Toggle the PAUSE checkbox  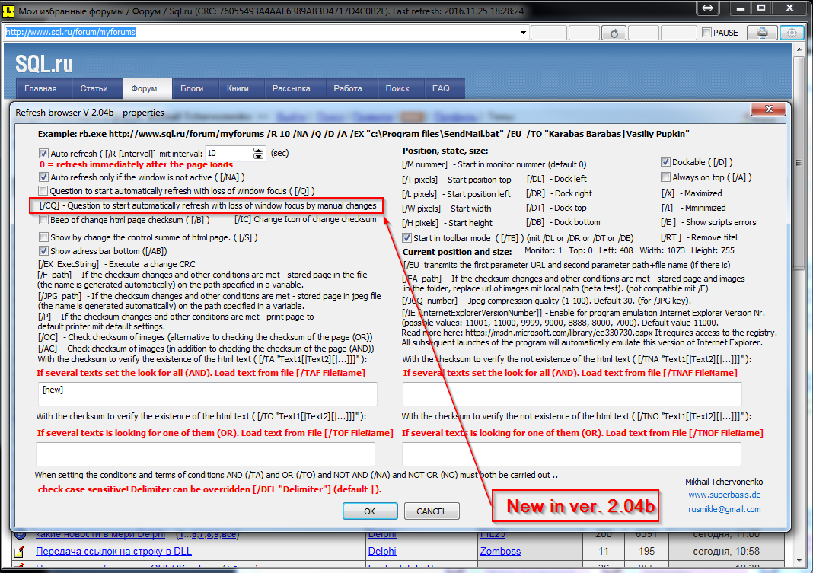click(707, 33)
